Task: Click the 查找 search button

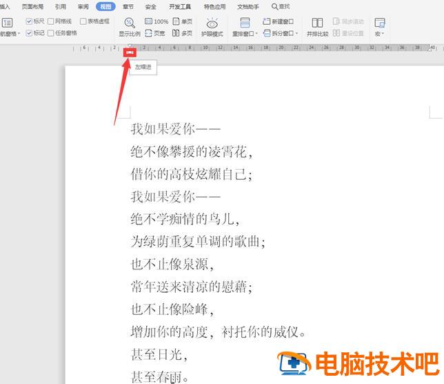Action: tap(280, 6)
